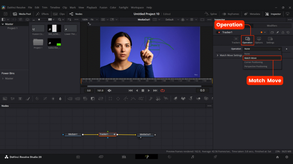Switch to the Modifiers tab
This screenshot has height=164, width=293.
272,26
